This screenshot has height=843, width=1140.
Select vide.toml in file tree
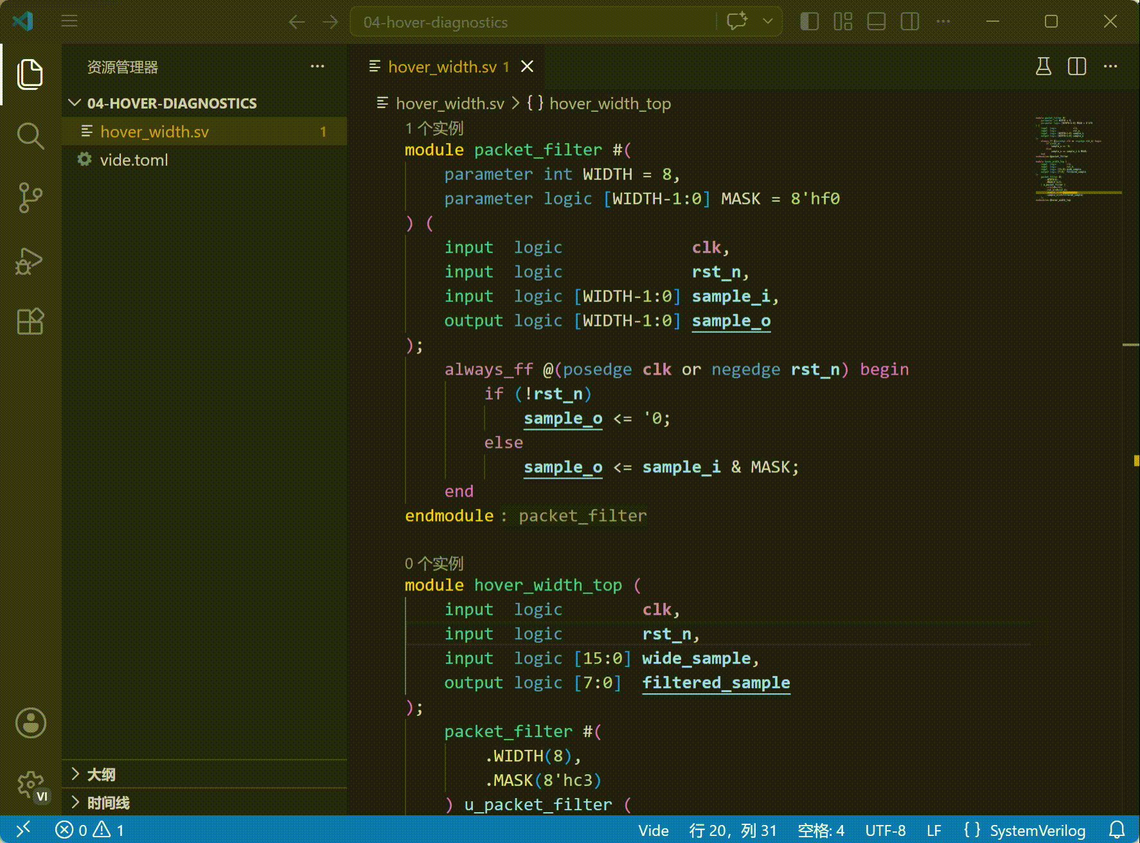pyautogui.click(x=204, y=160)
